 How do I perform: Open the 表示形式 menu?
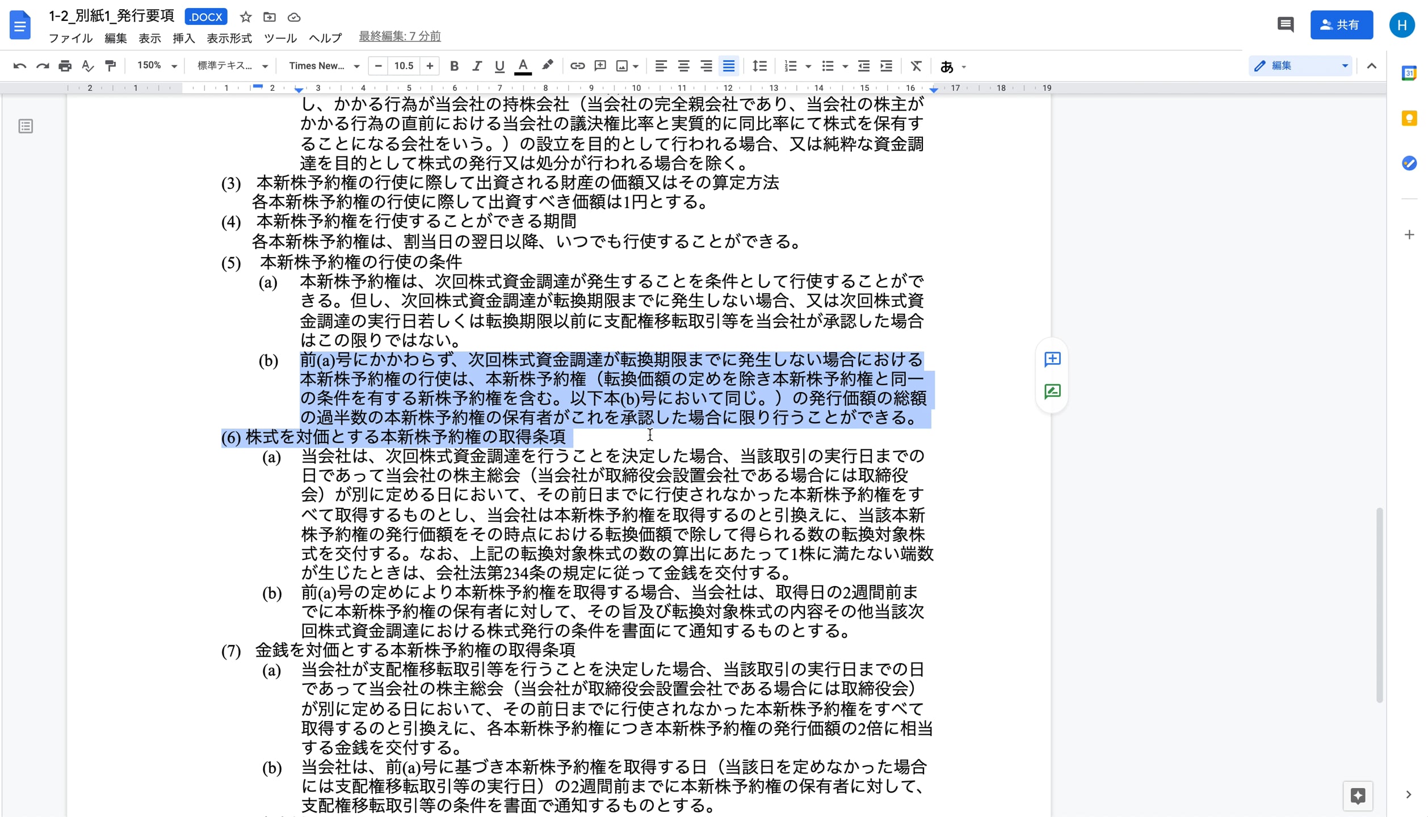coord(229,39)
